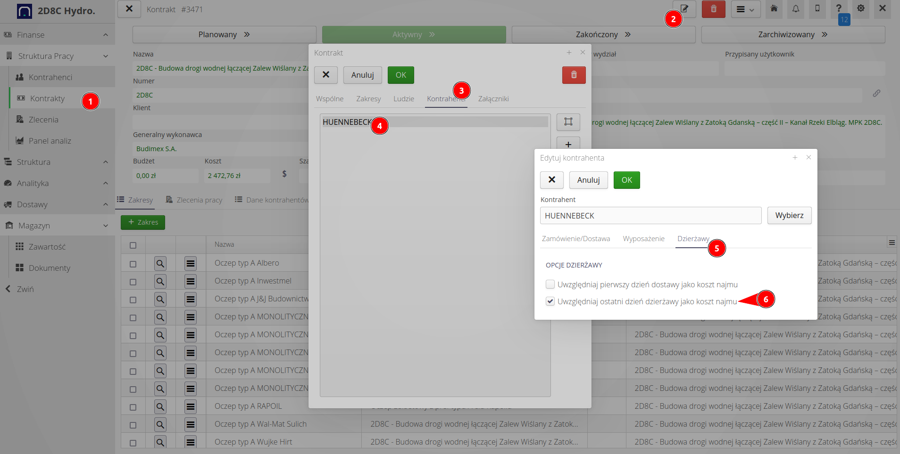The width and height of the screenshot is (900, 454).
Task: Click the plus icon in Kontrakt dialog
Action: [x=568, y=145]
